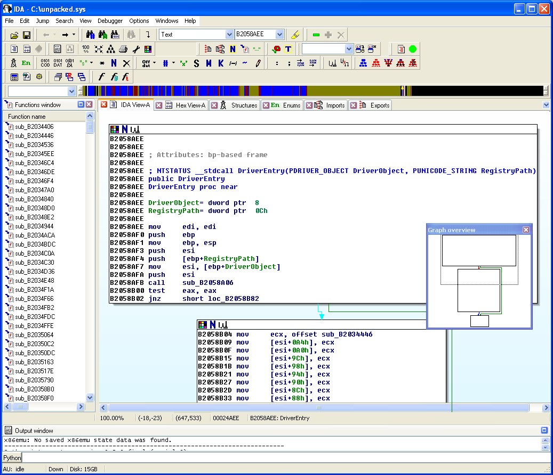Image resolution: width=553 pixels, height=475 pixels.
Task: Close the Graph overview panel
Action: click(x=526, y=230)
